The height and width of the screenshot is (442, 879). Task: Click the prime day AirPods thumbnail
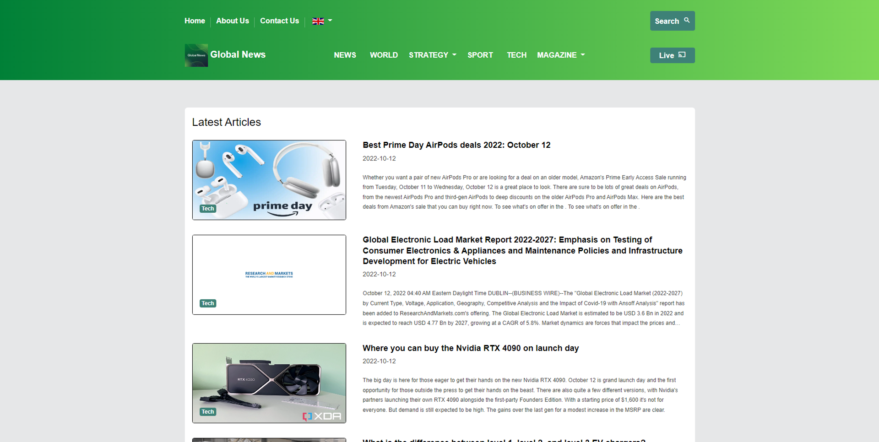269,180
